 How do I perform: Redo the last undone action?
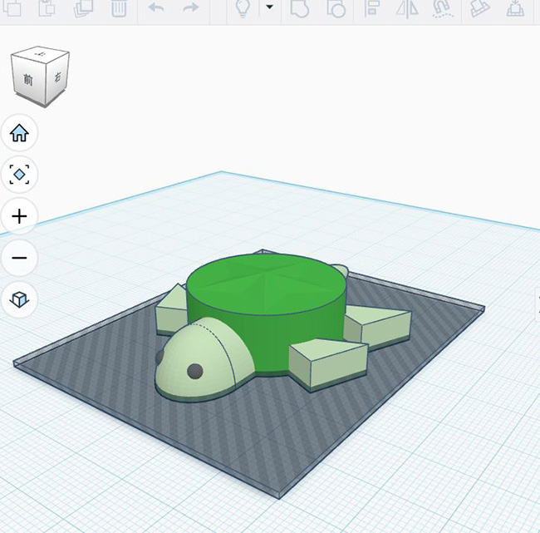pos(191,7)
